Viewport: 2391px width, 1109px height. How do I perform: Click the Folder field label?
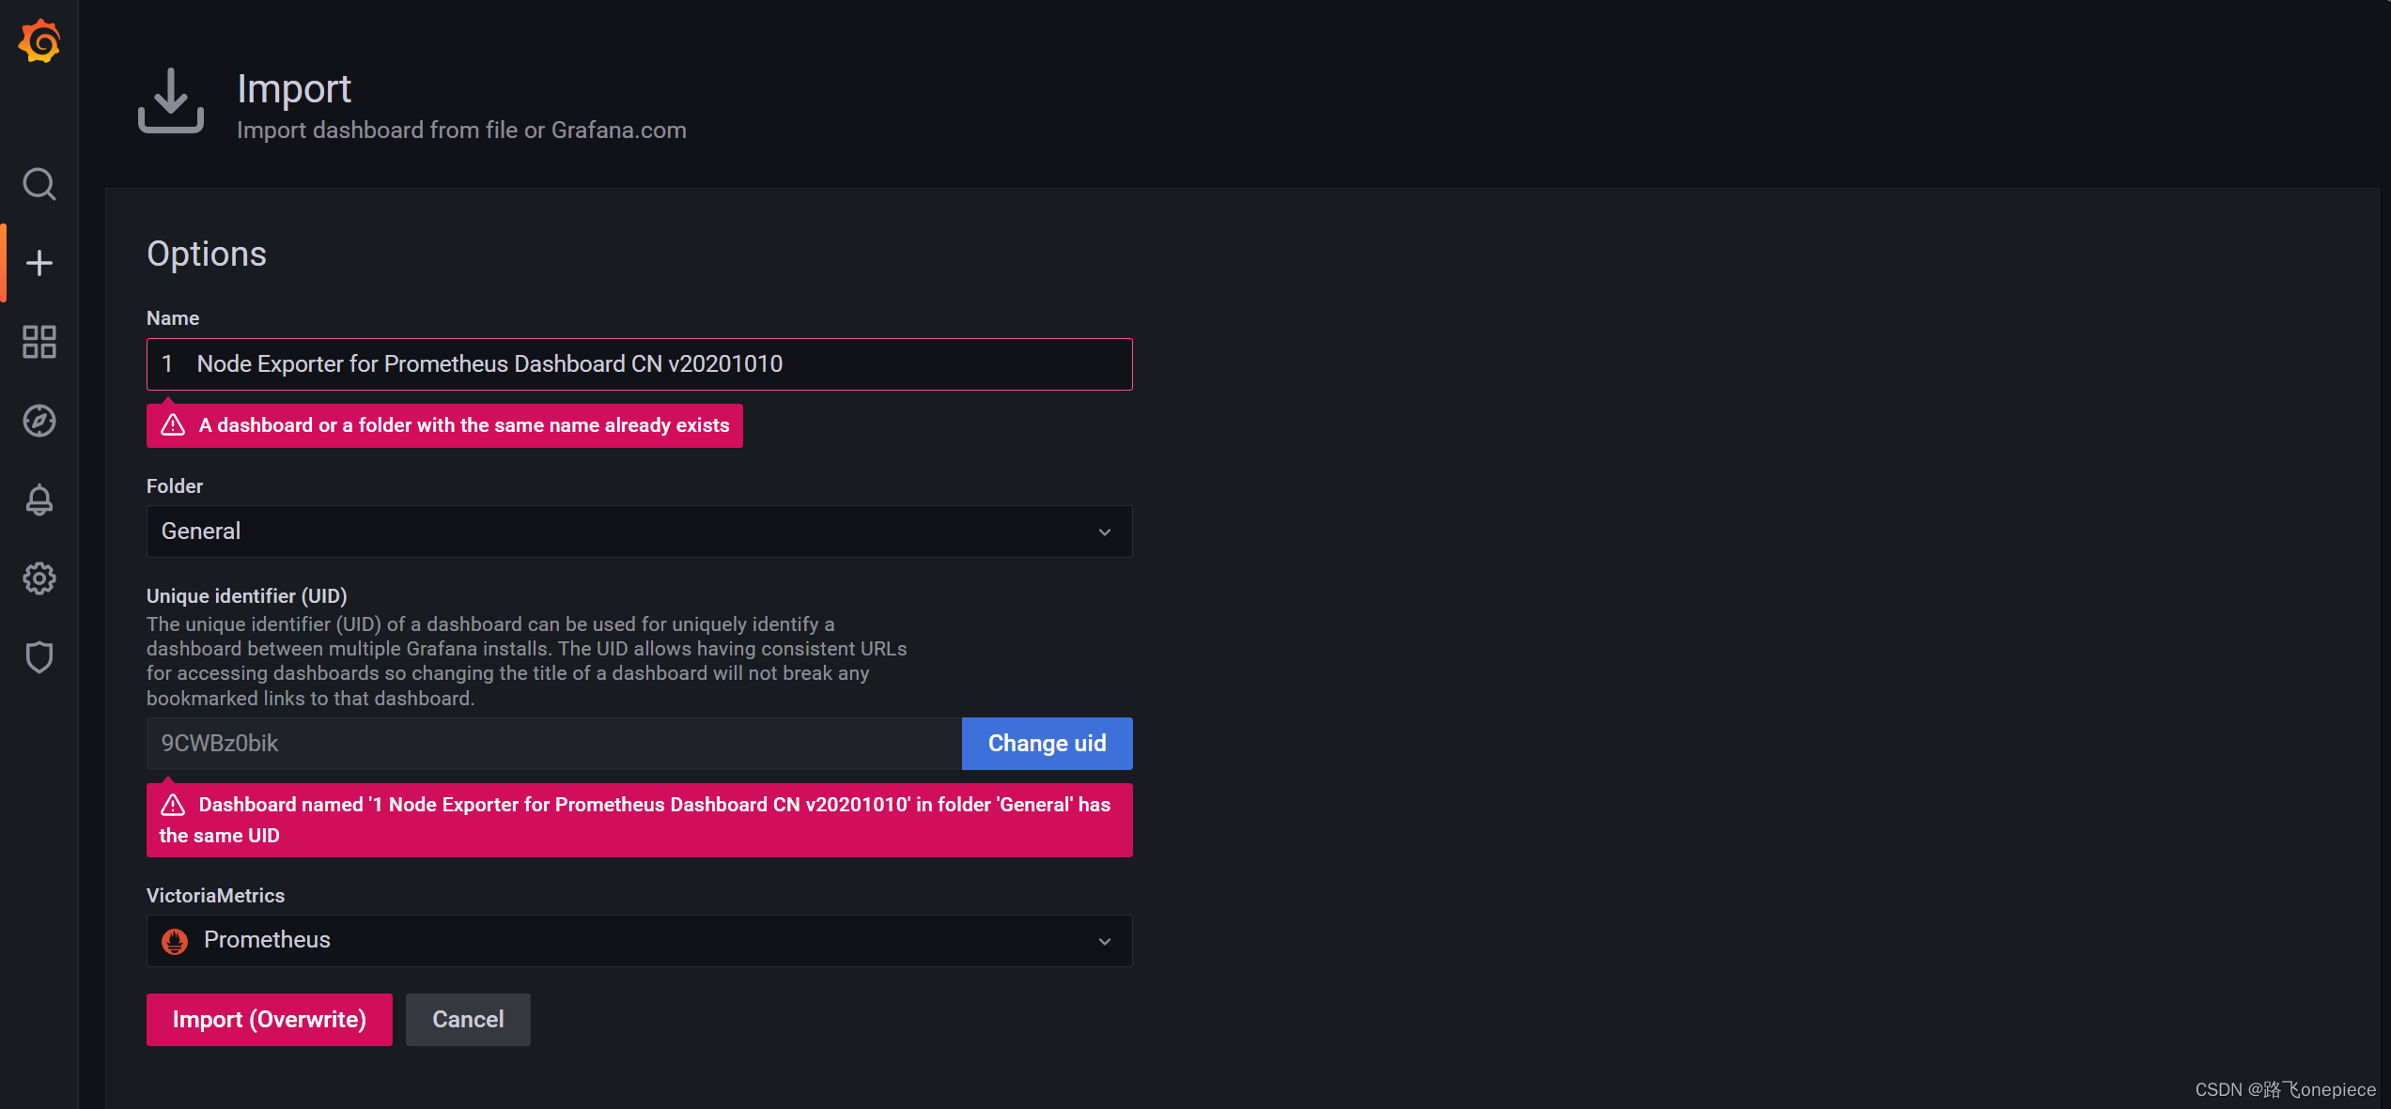[x=175, y=486]
